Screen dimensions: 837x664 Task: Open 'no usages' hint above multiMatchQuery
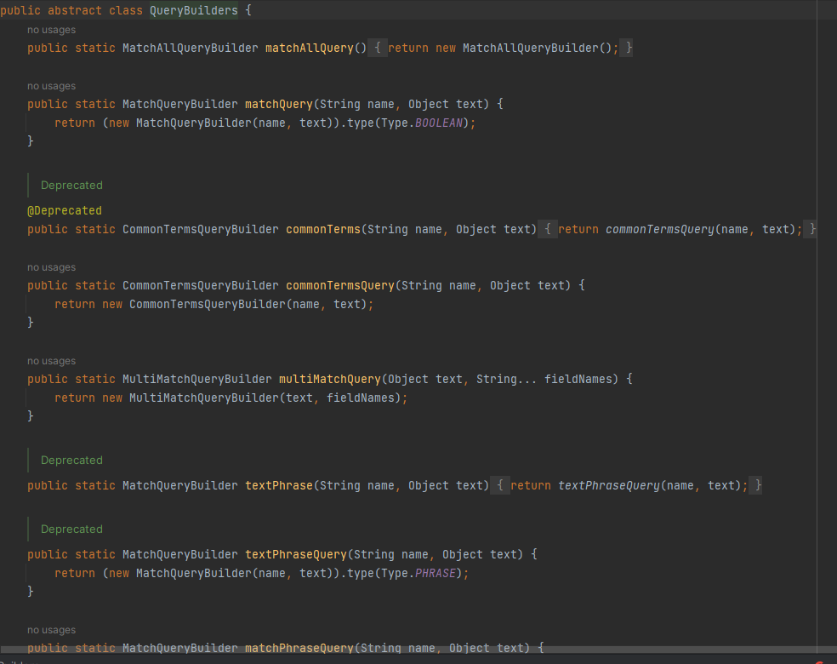51,361
